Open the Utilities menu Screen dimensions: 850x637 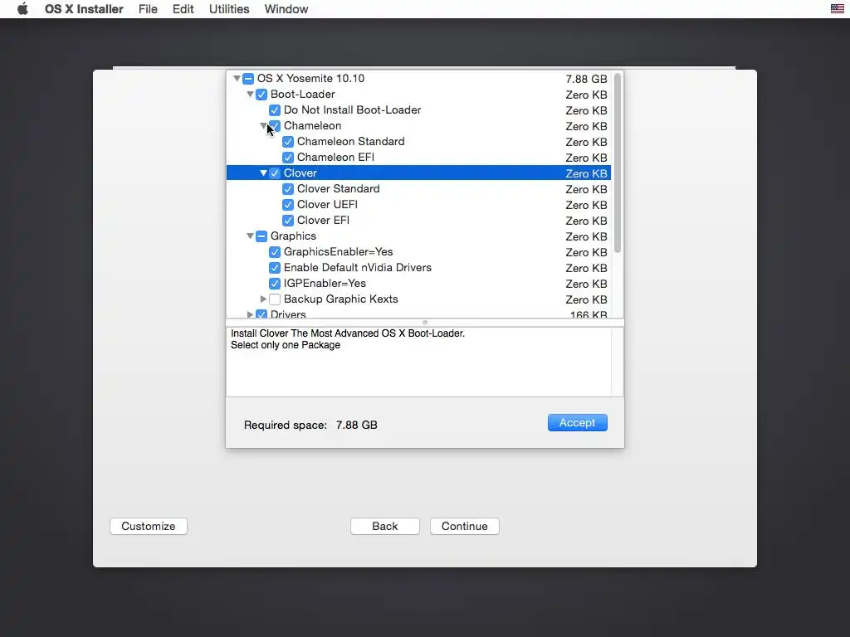(229, 9)
